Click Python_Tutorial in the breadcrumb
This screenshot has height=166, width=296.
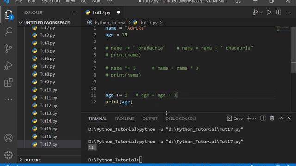(x=111, y=23)
